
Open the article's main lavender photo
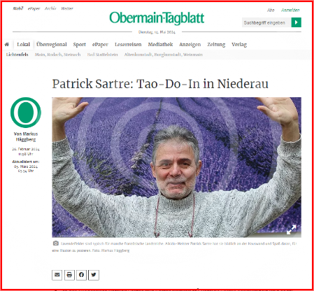[176, 167]
